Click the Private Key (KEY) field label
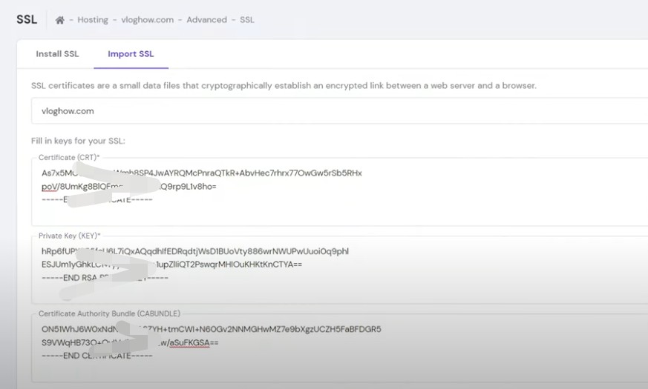This screenshot has height=389, width=648. 70,236
